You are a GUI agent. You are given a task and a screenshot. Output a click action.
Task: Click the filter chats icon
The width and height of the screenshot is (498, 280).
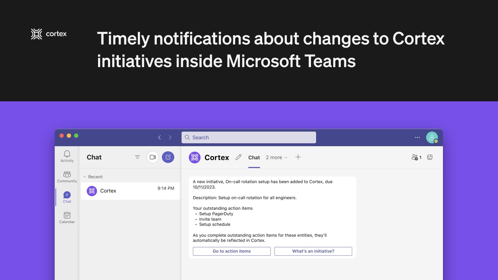pyautogui.click(x=137, y=157)
